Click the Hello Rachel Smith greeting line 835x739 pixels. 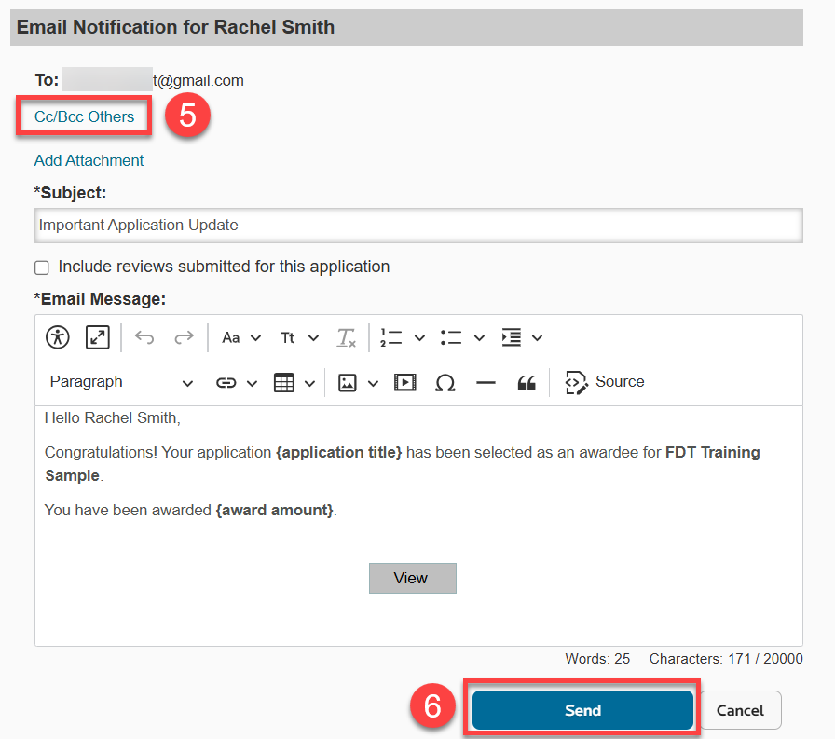[113, 417]
